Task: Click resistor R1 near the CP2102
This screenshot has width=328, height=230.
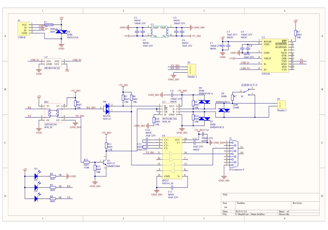Action: 295,33
